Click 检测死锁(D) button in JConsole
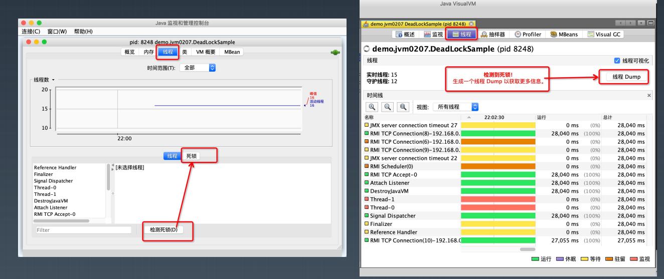This screenshot has height=279, width=664. coord(163,229)
